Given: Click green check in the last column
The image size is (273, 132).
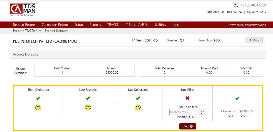Looking at the screenshot, I should coord(238,98).
